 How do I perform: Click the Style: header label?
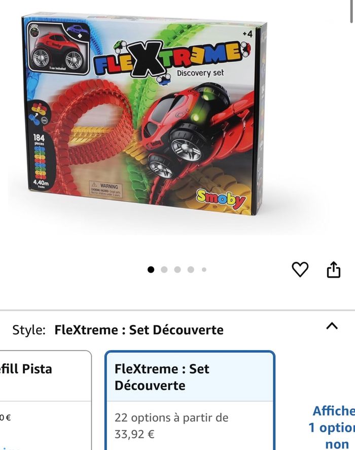point(29,330)
